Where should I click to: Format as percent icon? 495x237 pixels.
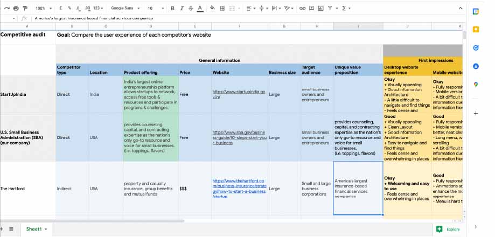tap(69, 8)
